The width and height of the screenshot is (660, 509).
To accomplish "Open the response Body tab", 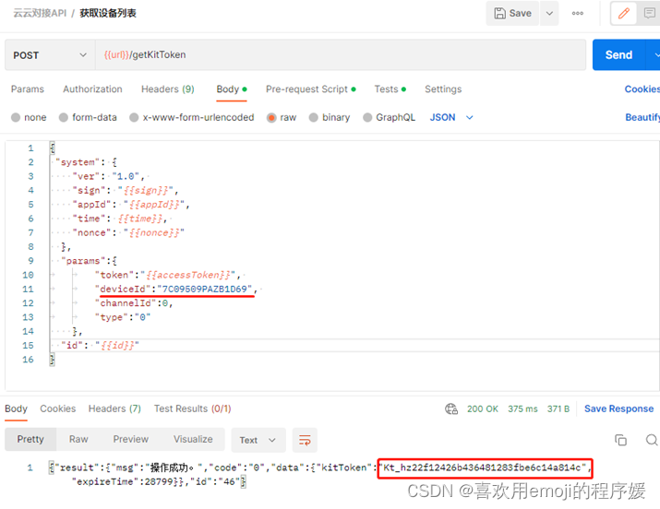I will click(16, 408).
